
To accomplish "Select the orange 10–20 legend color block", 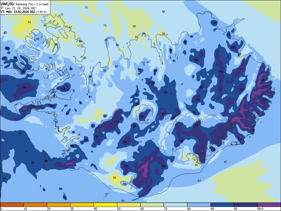I will 35,205.
